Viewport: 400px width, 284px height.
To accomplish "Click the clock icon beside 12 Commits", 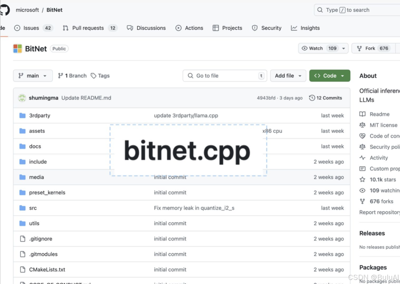I will tap(312, 98).
